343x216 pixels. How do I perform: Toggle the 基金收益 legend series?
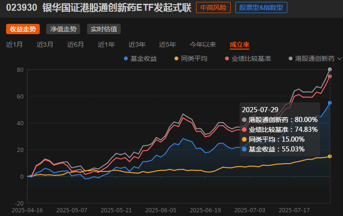[x=140, y=58]
